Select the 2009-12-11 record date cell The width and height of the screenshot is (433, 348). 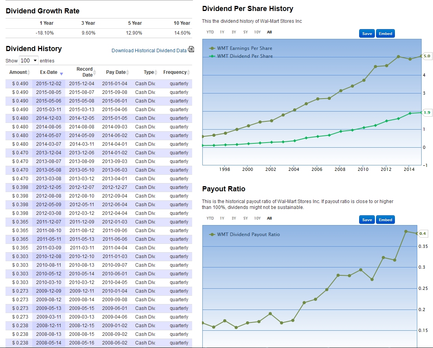tap(81, 291)
